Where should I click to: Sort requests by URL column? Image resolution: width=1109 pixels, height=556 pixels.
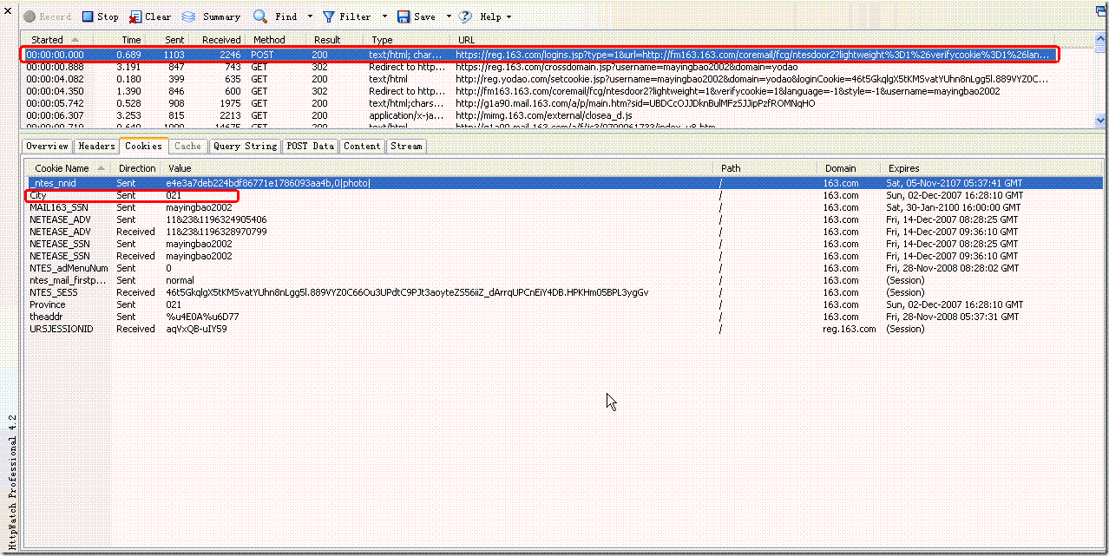click(752, 40)
